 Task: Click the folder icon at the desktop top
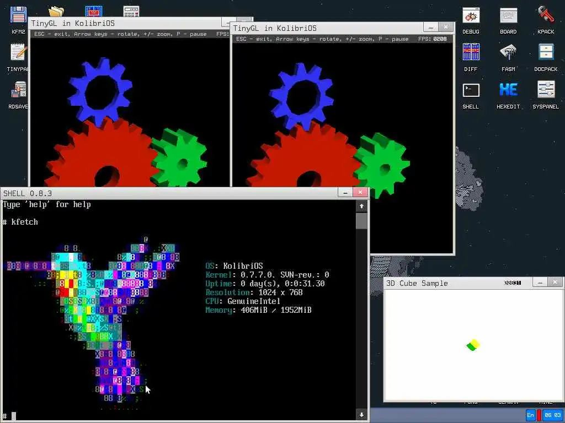tap(56, 12)
